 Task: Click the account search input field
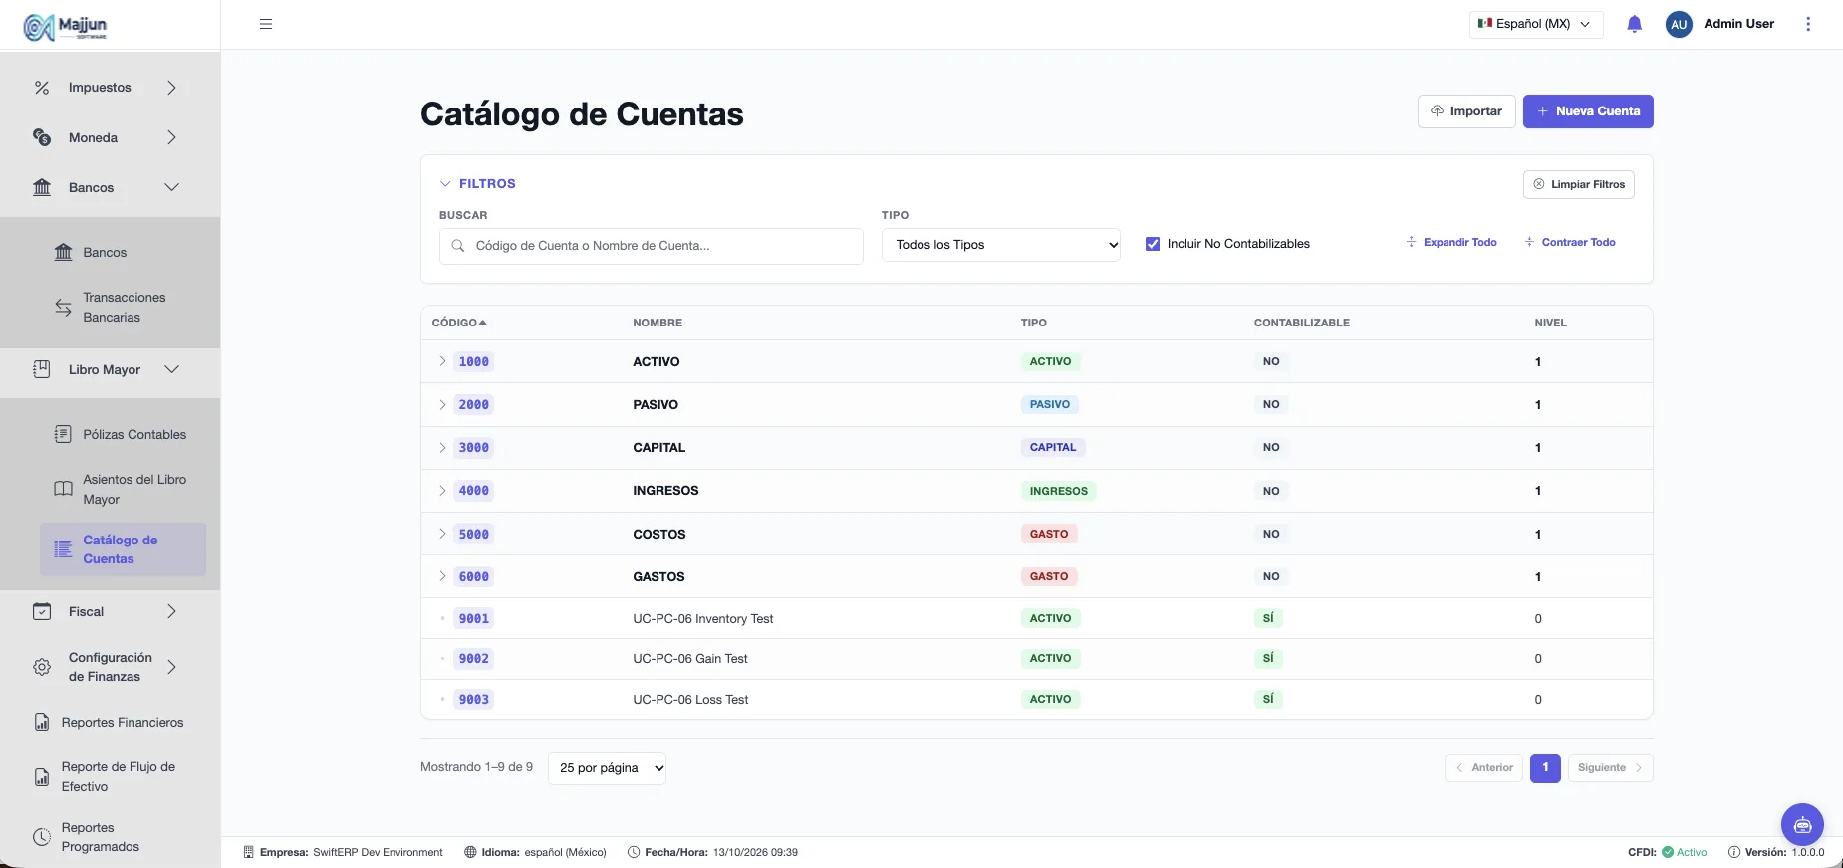[652, 246]
